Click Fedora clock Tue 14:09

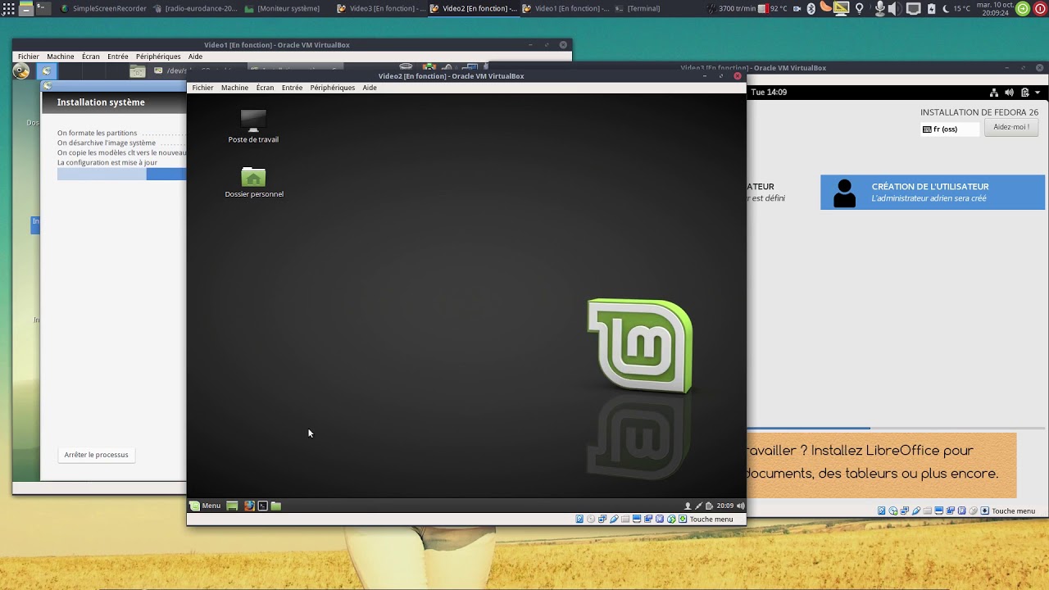point(769,93)
